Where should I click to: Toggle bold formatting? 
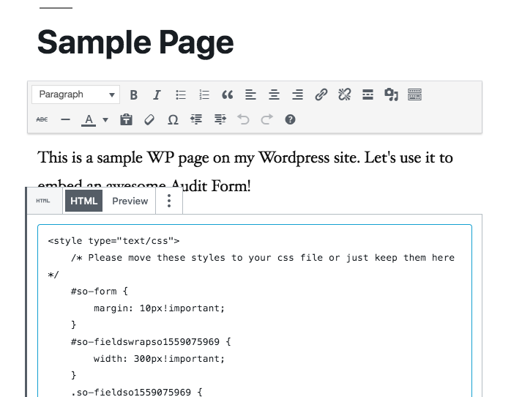(133, 94)
